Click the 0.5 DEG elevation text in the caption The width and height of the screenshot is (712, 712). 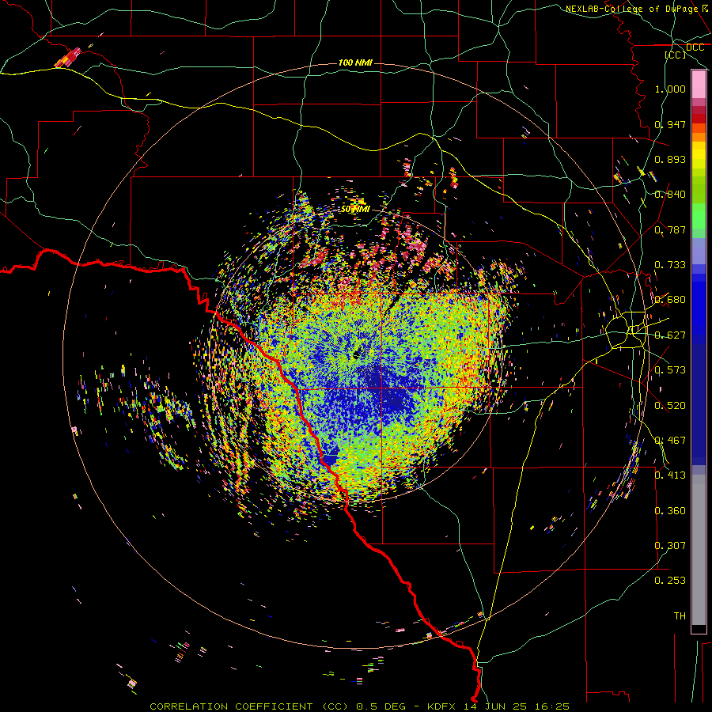383,706
